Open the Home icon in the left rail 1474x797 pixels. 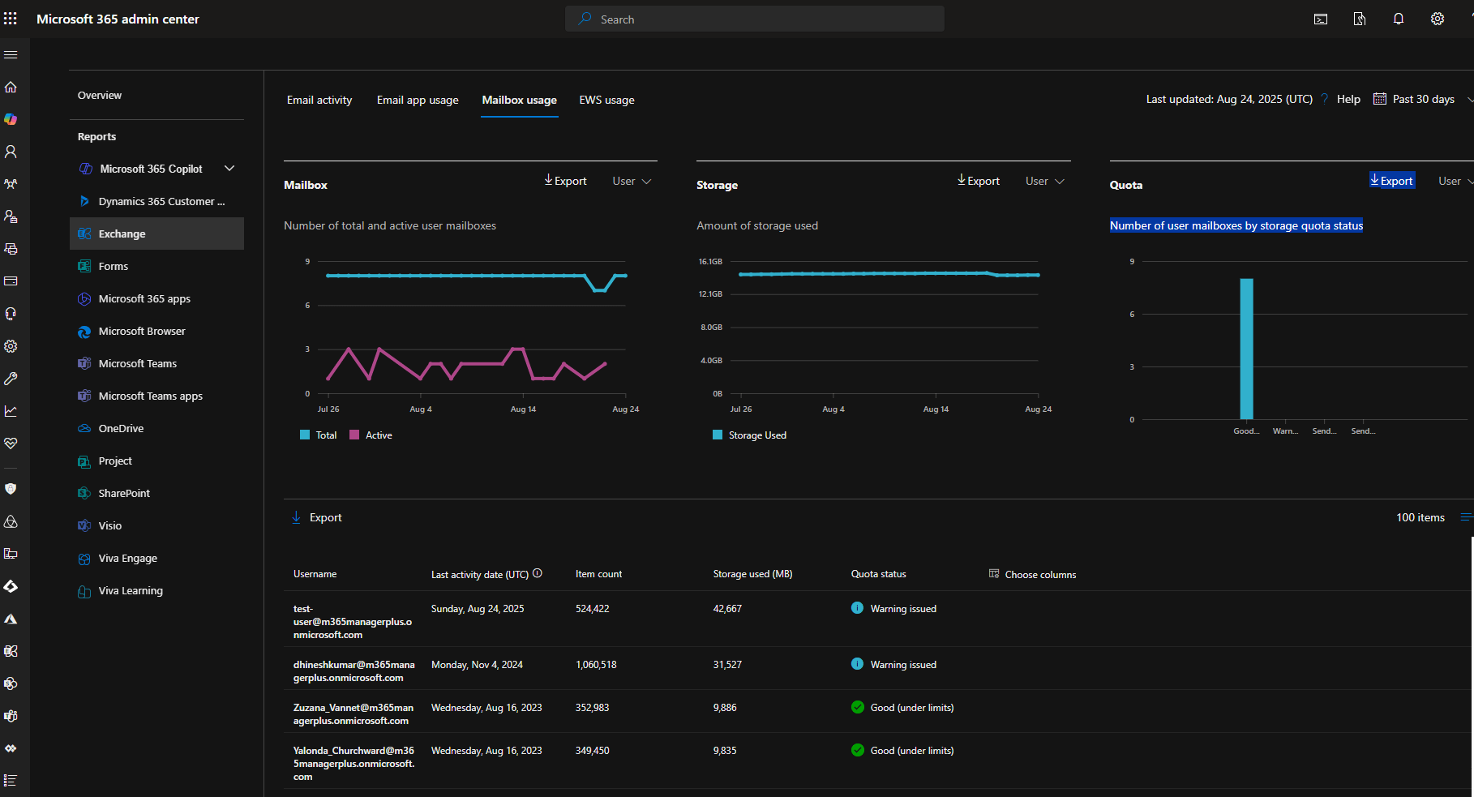click(x=11, y=87)
